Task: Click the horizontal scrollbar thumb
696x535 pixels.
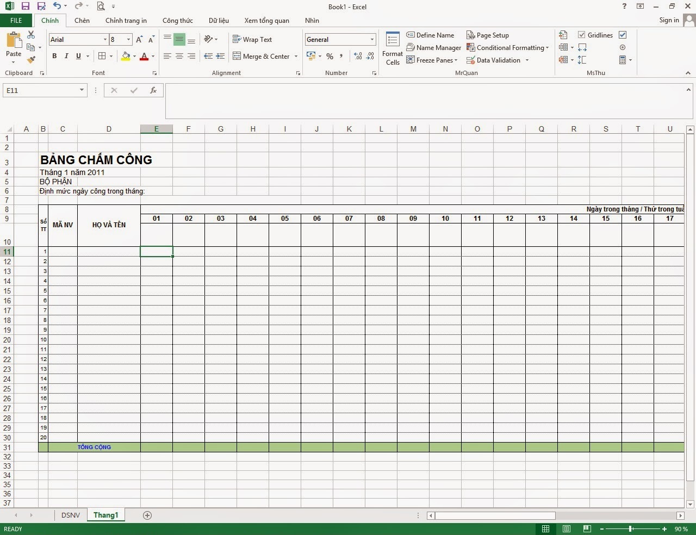Action: click(495, 515)
